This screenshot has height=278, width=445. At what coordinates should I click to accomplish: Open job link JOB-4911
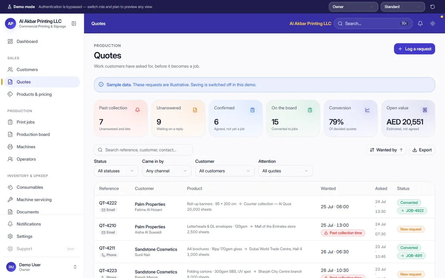(411, 256)
